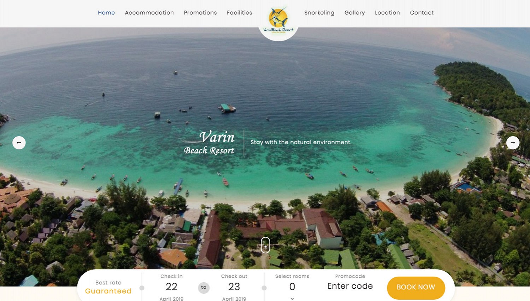
Task: Go to previous slide with left arrow
Action: (x=19, y=143)
